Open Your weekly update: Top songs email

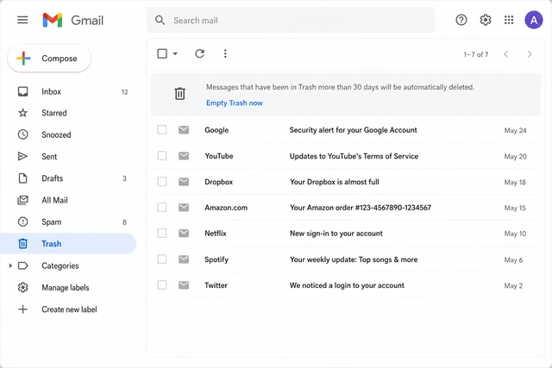click(347, 259)
